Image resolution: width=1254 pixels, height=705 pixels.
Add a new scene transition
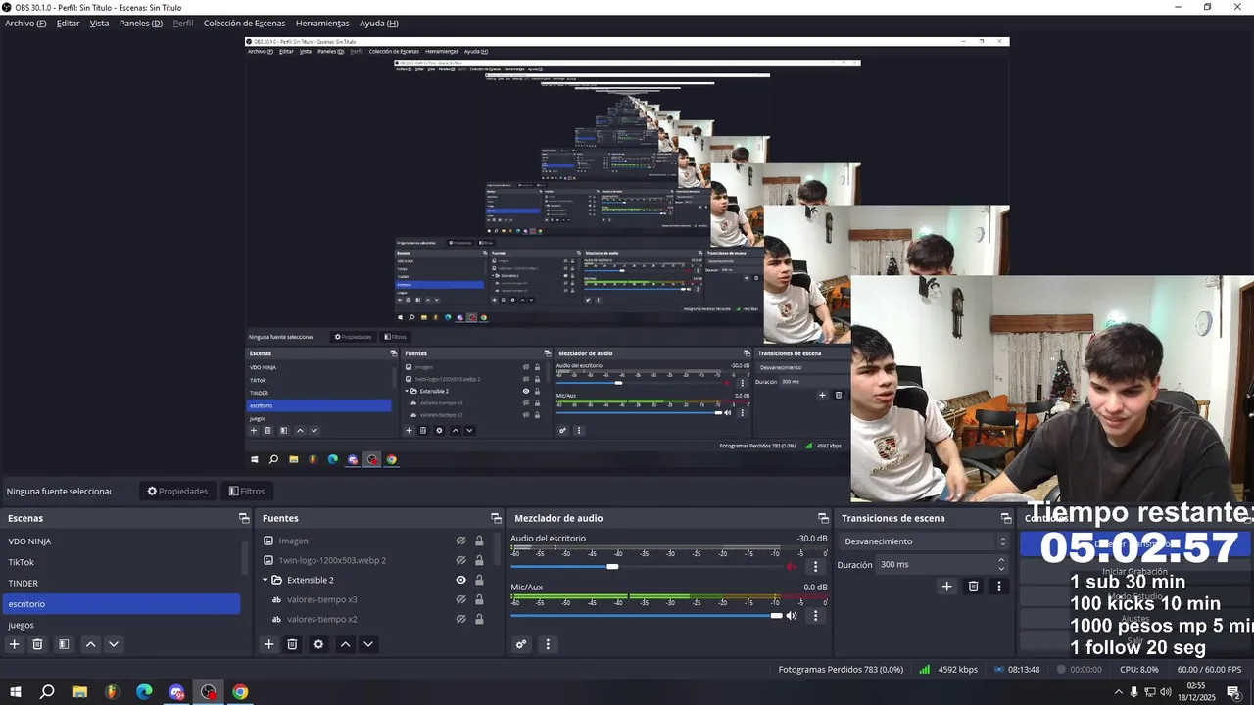tap(946, 587)
